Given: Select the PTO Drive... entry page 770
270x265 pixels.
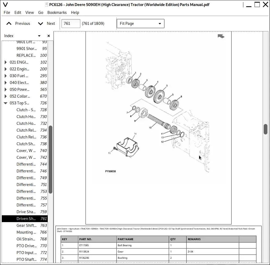Looking at the screenshot, I should coord(25,246).
